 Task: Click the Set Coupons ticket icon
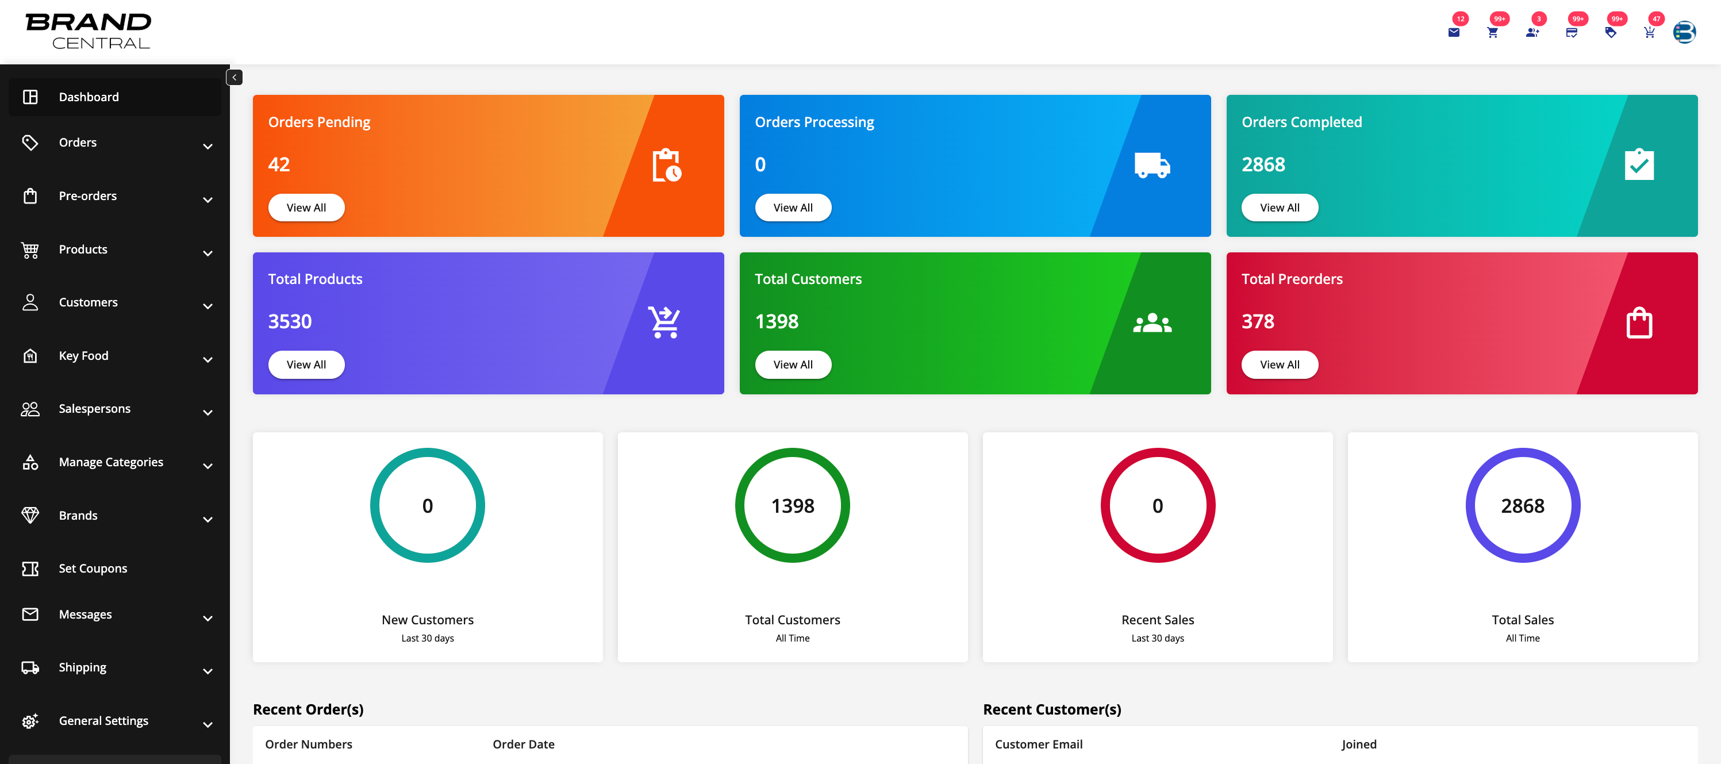[30, 569]
